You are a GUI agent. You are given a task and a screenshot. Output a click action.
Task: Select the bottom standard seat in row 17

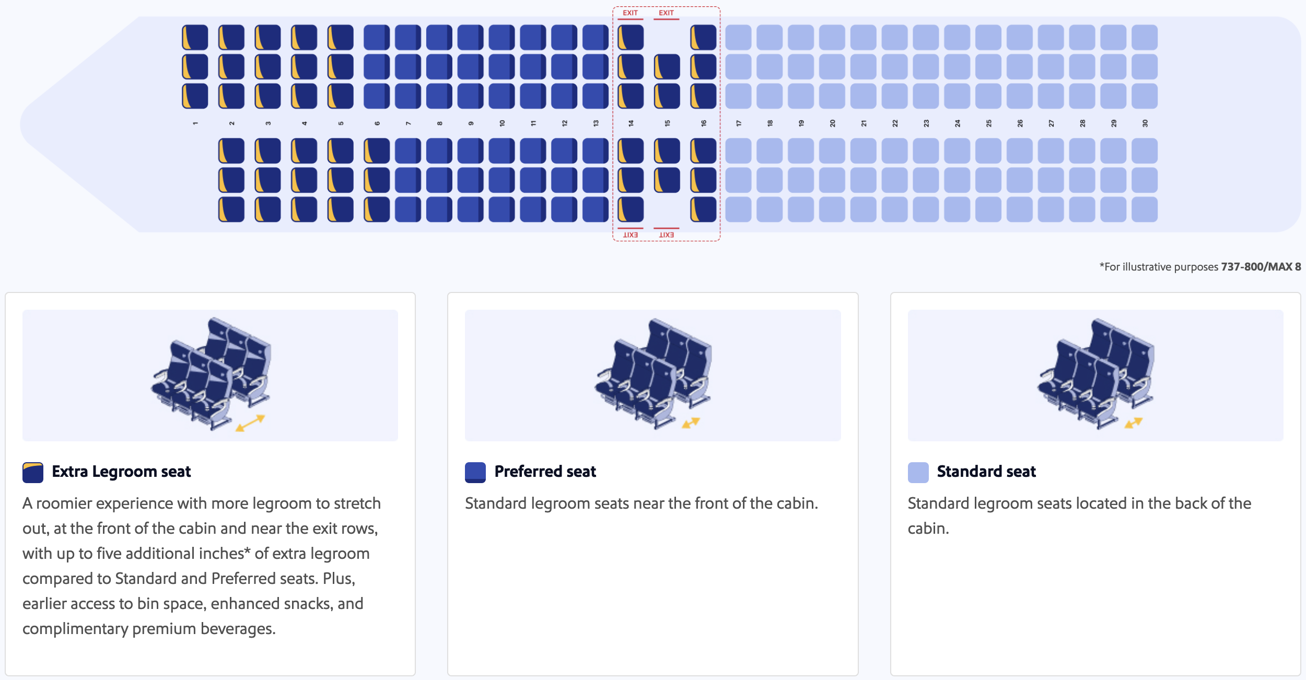(738, 209)
